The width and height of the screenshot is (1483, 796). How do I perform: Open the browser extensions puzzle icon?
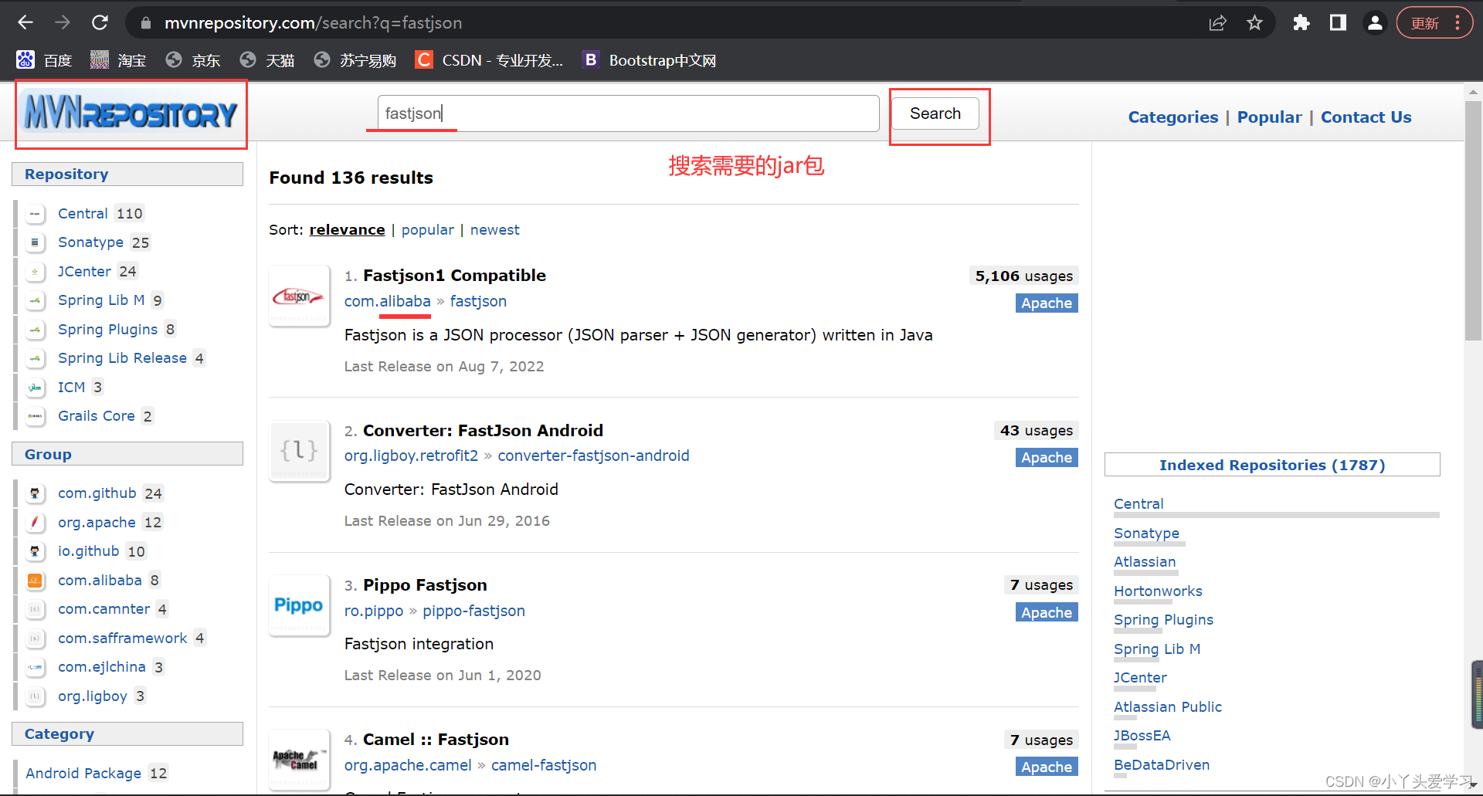click(1301, 22)
